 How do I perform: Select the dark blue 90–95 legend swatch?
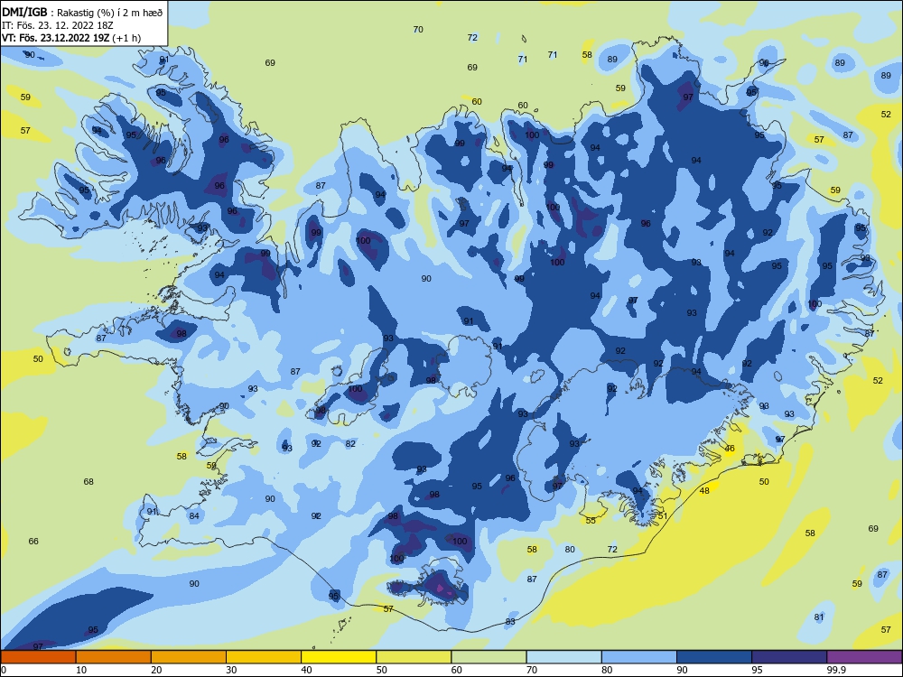point(714,657)
